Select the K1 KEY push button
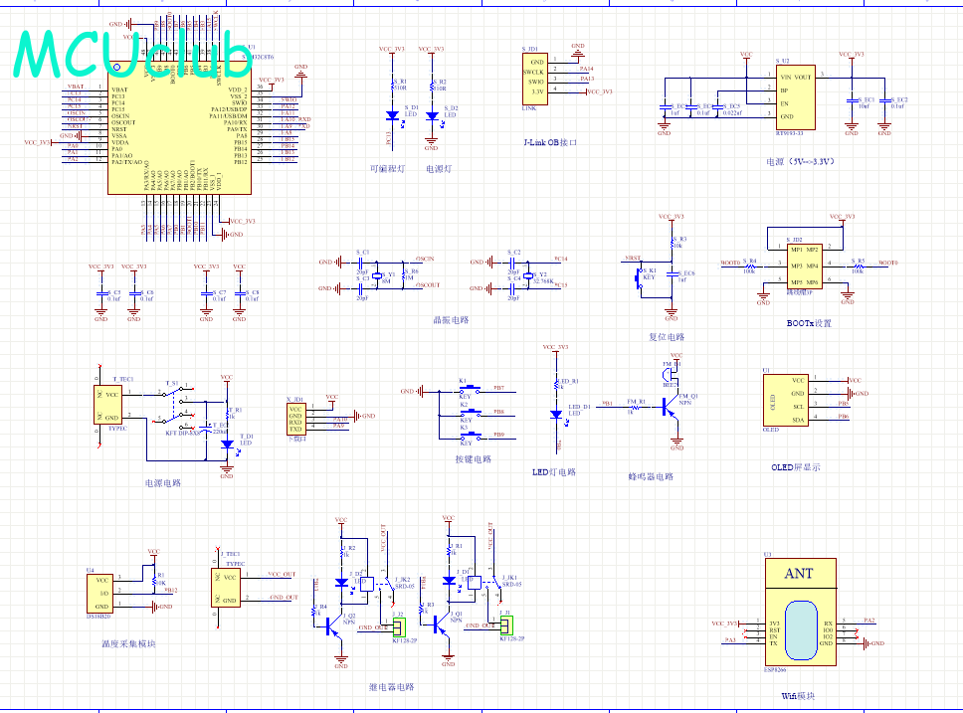 tap(471, 388)
